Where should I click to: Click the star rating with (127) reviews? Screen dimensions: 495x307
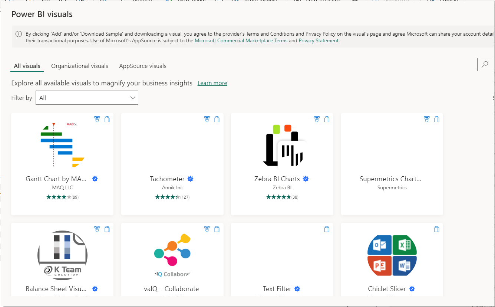(172, 197)
